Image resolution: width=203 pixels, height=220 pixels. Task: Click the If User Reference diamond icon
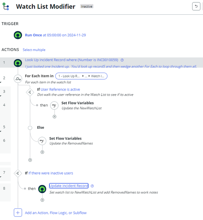click(30, 92)
